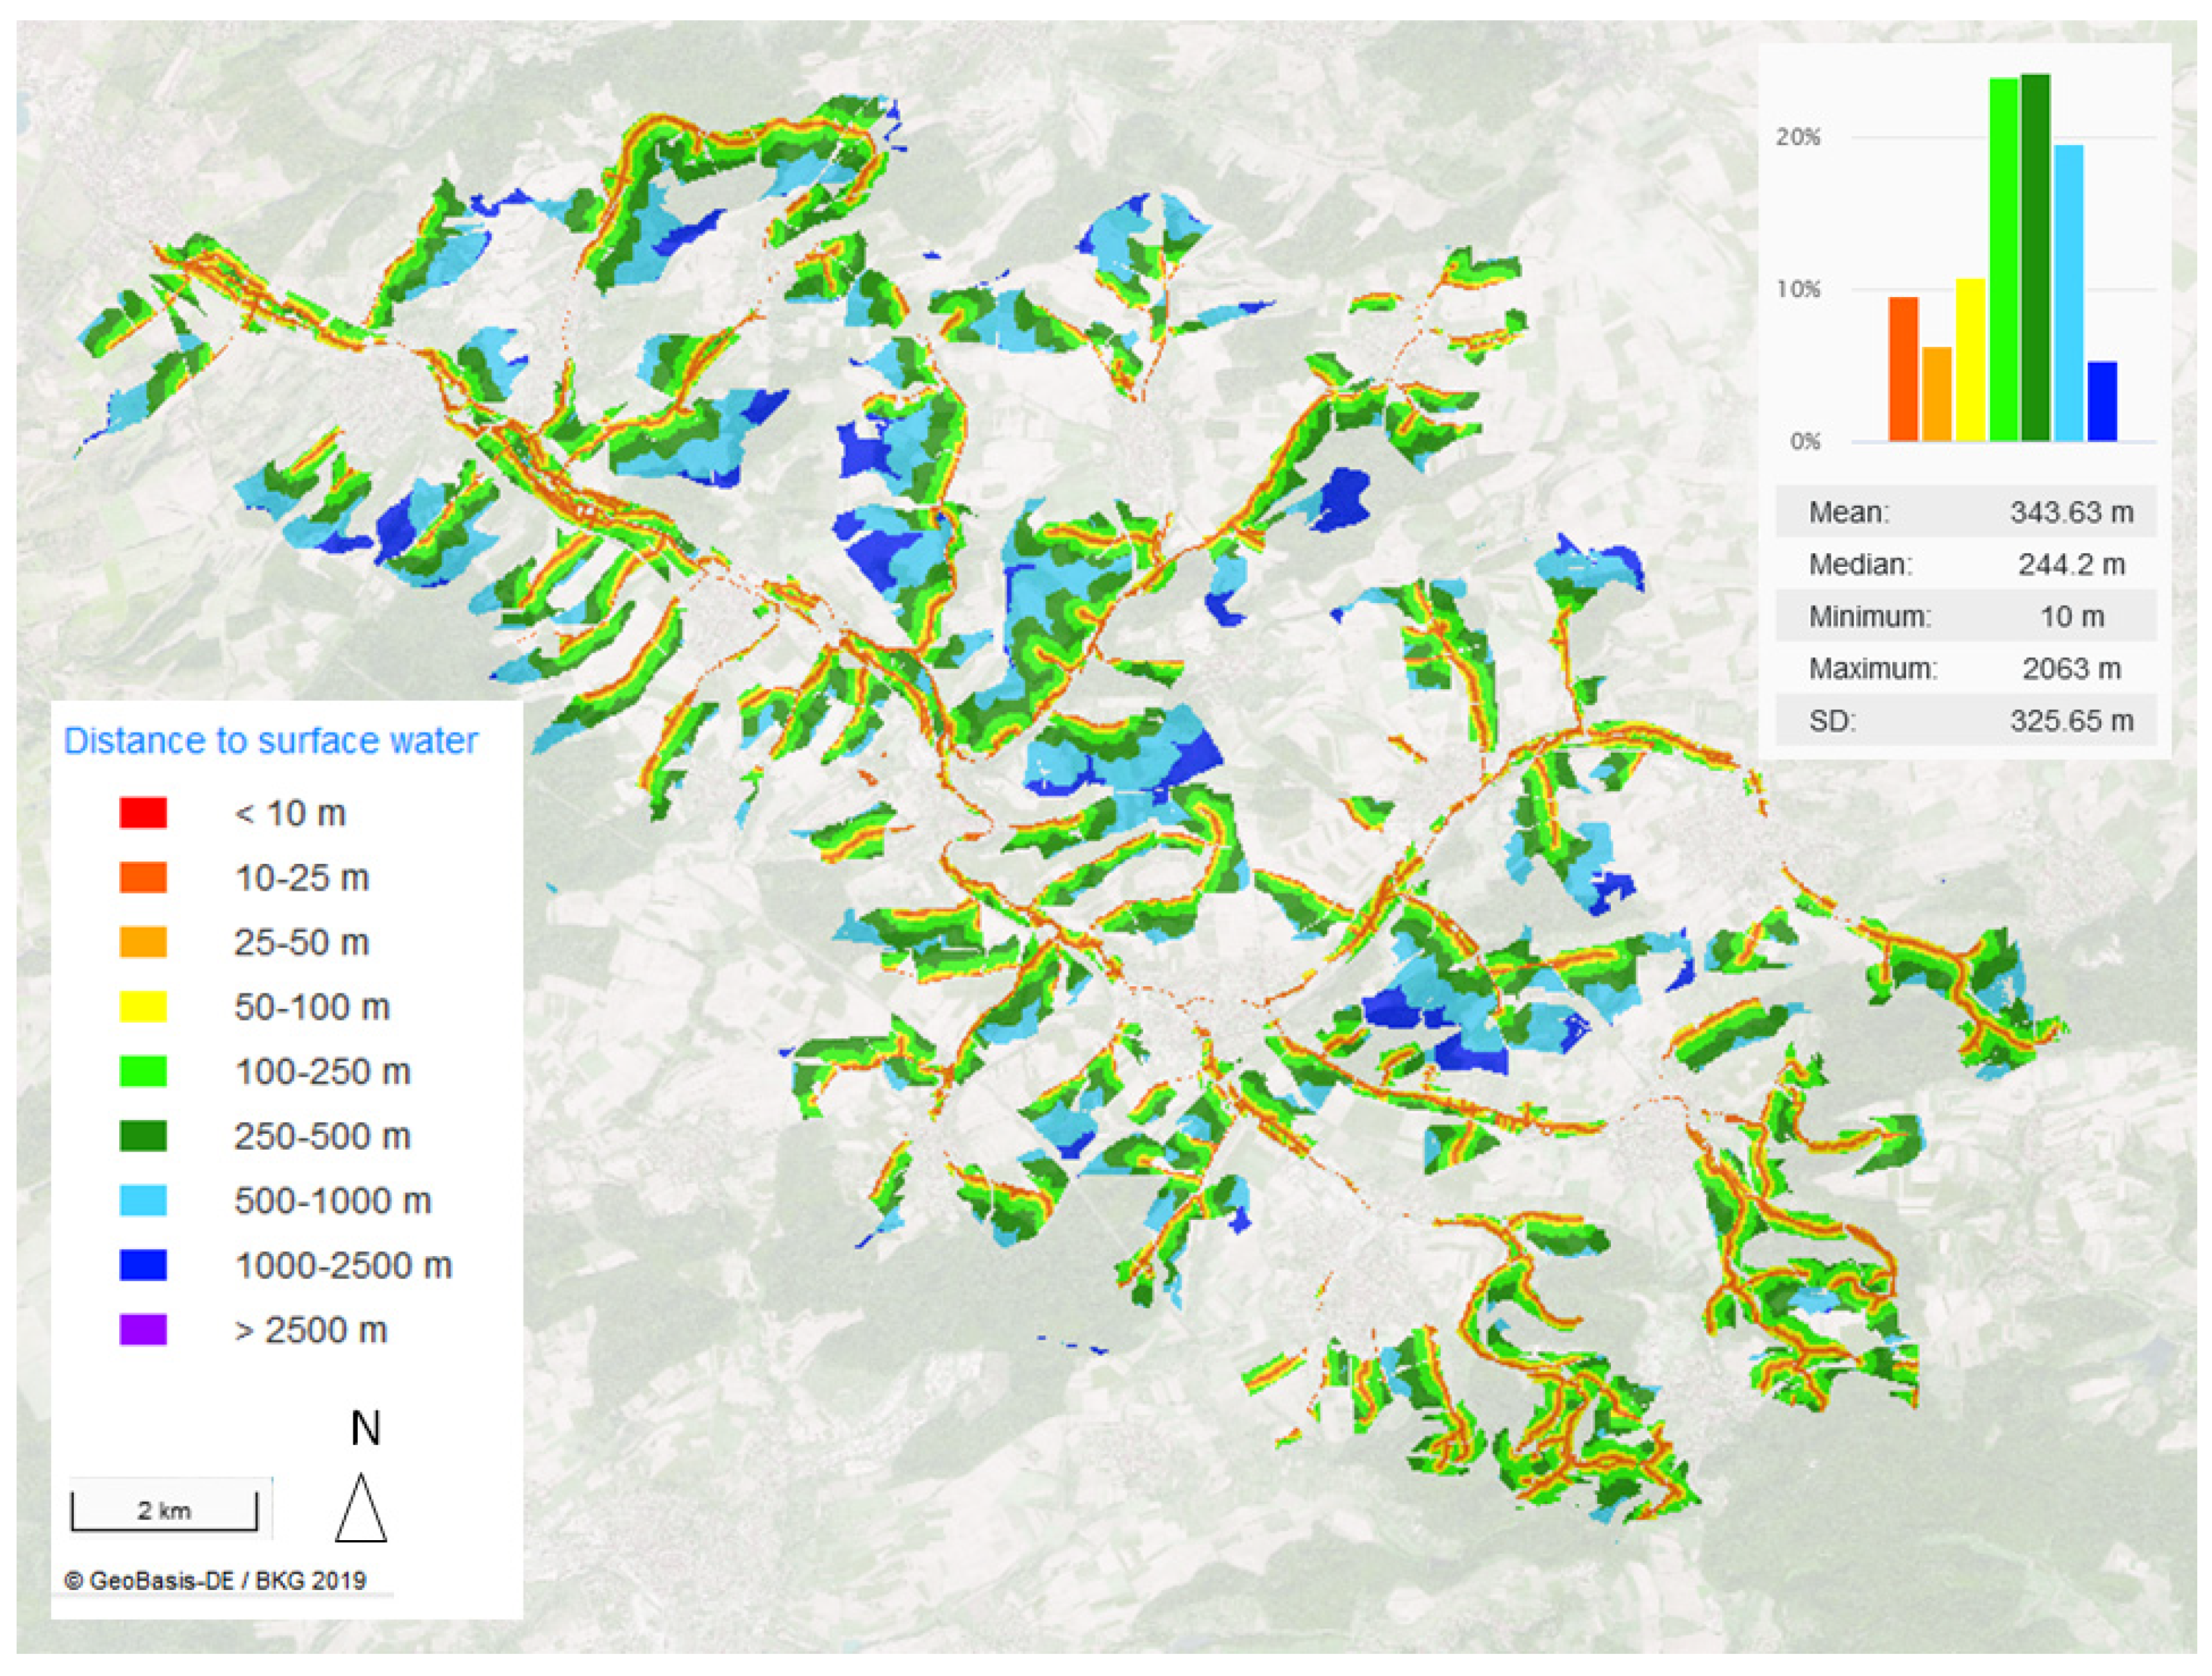The image size is (2212, 1676).
Task: Click the minimum value 10 m
Action: pos(2072,617)
